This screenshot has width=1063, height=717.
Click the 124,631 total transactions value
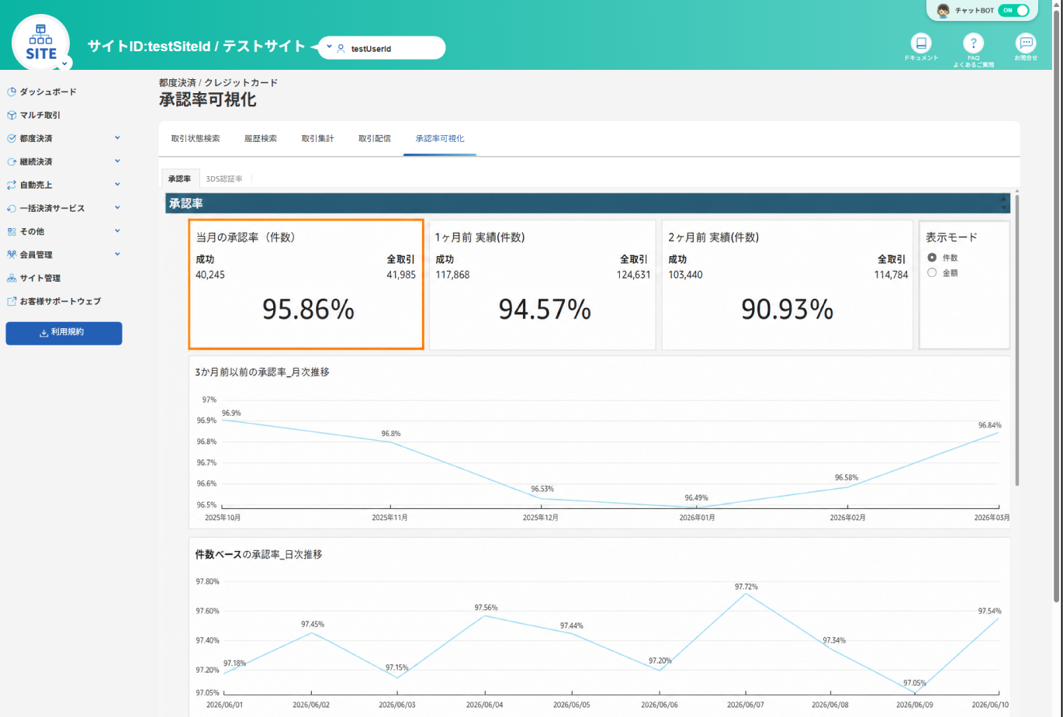634,275
